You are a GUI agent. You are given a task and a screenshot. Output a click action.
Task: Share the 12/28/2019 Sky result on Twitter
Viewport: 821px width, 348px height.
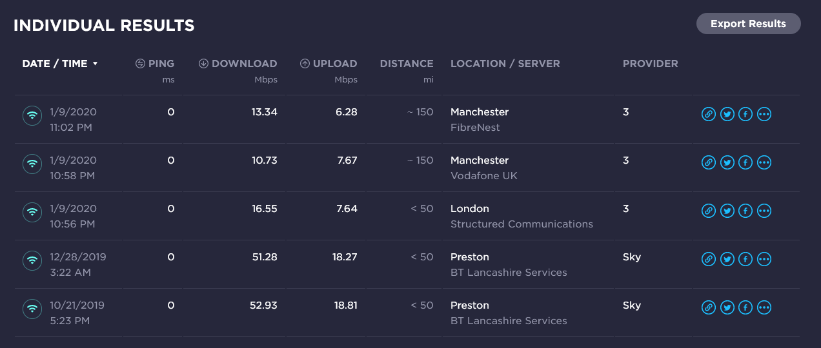(x=727, y=260)
